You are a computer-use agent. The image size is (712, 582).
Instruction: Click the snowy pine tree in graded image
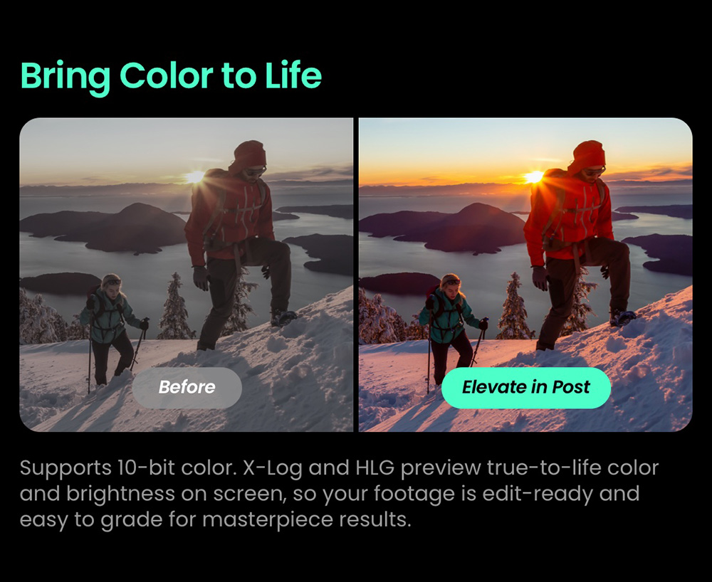click(x=514, y=307)
